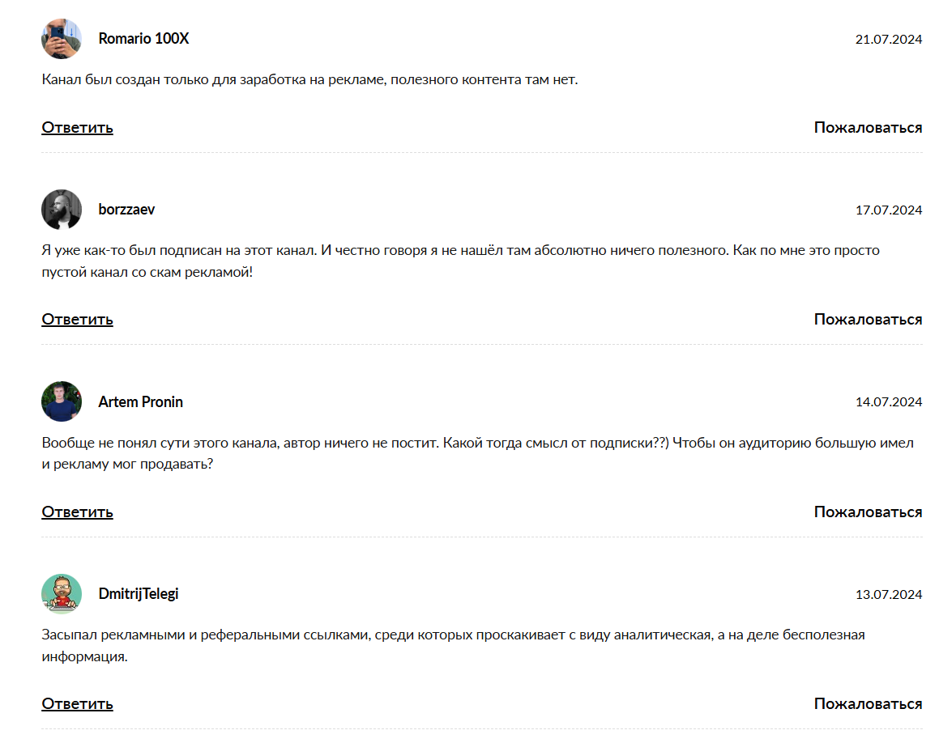Click the 13.07.2024 date stamp
939x743 pixels.
tap(888, 595)
